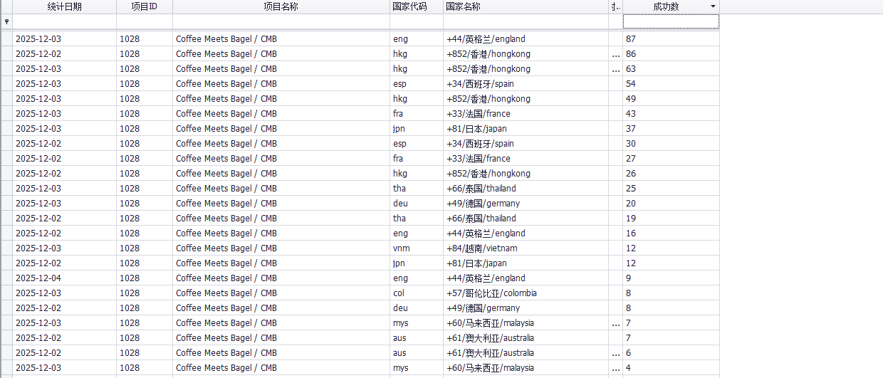This screenshot has height=378, width=883.
Task: Select the eng code in the 2025-12-04 row
Action: click(416, 278)
